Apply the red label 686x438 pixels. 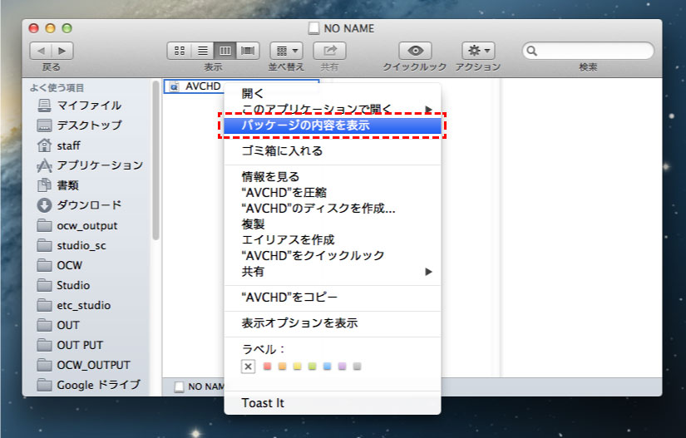(267, 367)
